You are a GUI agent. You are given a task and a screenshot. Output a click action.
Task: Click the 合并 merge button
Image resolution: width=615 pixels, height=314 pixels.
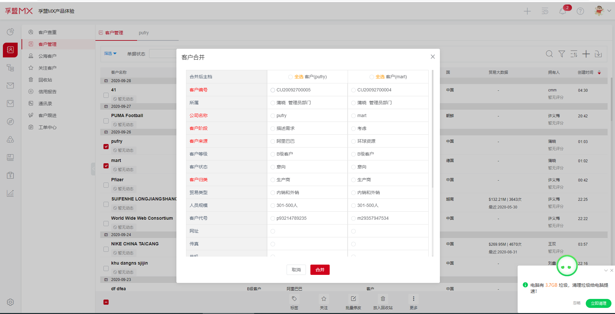click(x=320, y=270)
